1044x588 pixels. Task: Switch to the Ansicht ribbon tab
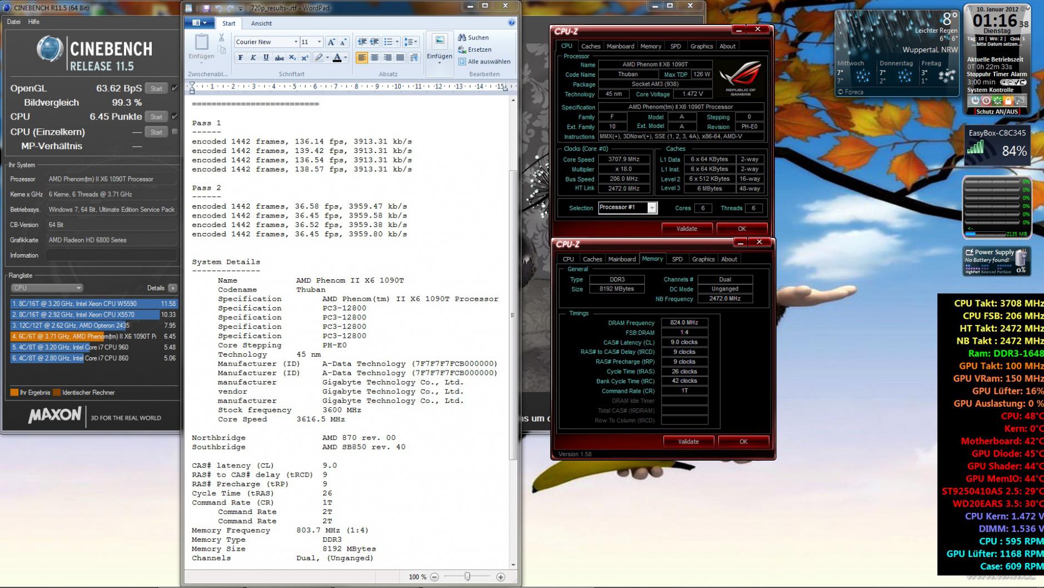(261, 23)
